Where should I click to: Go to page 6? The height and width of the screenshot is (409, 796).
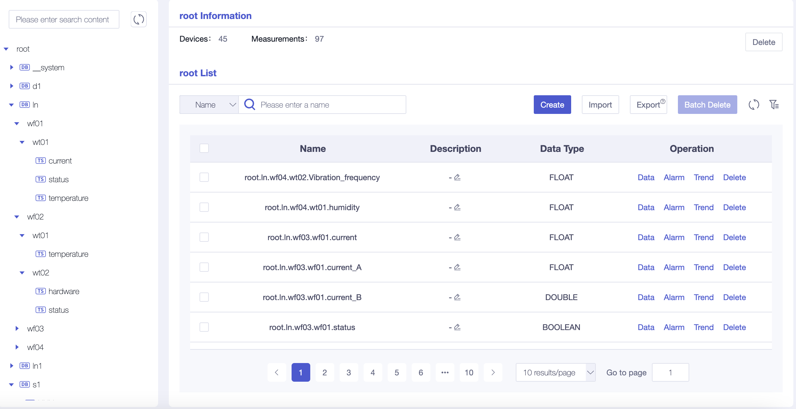tap(421, 372)
